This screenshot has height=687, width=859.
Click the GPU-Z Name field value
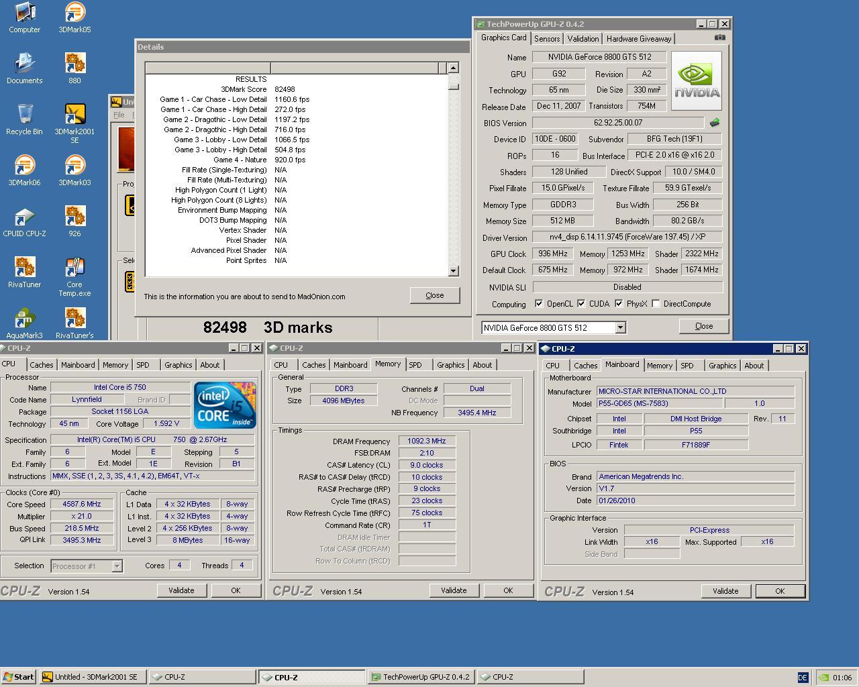click(x=599, y=57)
